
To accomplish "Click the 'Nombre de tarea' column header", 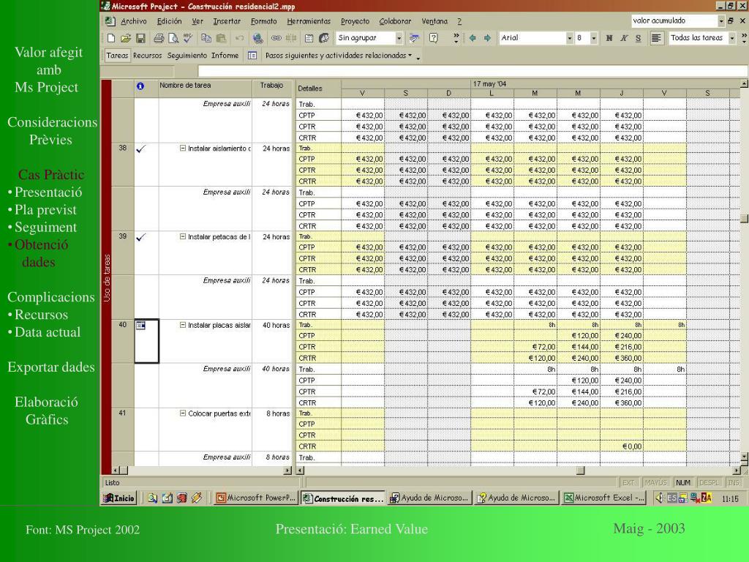I will tap(206, 89).
